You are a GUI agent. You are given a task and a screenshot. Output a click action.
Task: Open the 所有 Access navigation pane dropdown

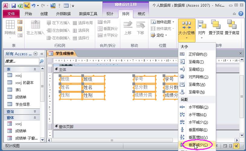click(x=36, y=54)
